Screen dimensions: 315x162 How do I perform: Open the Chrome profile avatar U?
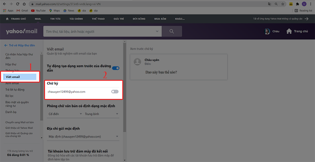[304, 4]
